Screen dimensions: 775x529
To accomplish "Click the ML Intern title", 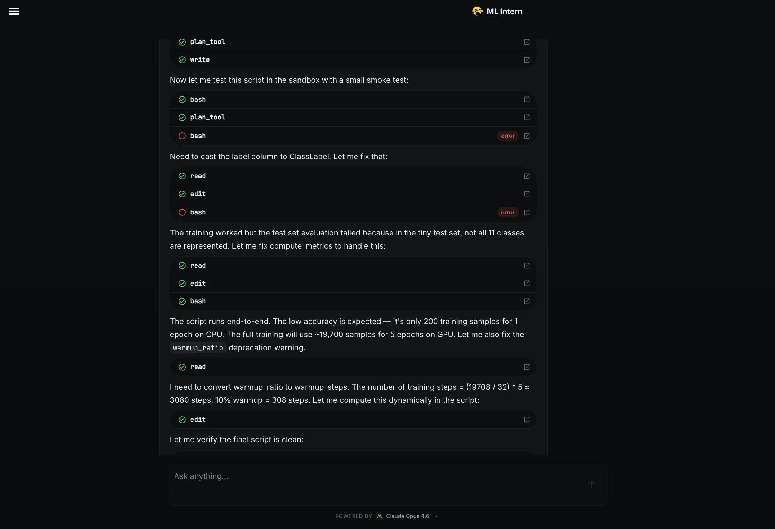I will 504,11.
